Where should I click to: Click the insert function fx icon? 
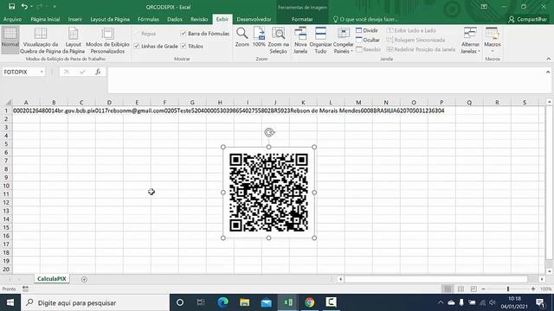(x=98, y=72)
